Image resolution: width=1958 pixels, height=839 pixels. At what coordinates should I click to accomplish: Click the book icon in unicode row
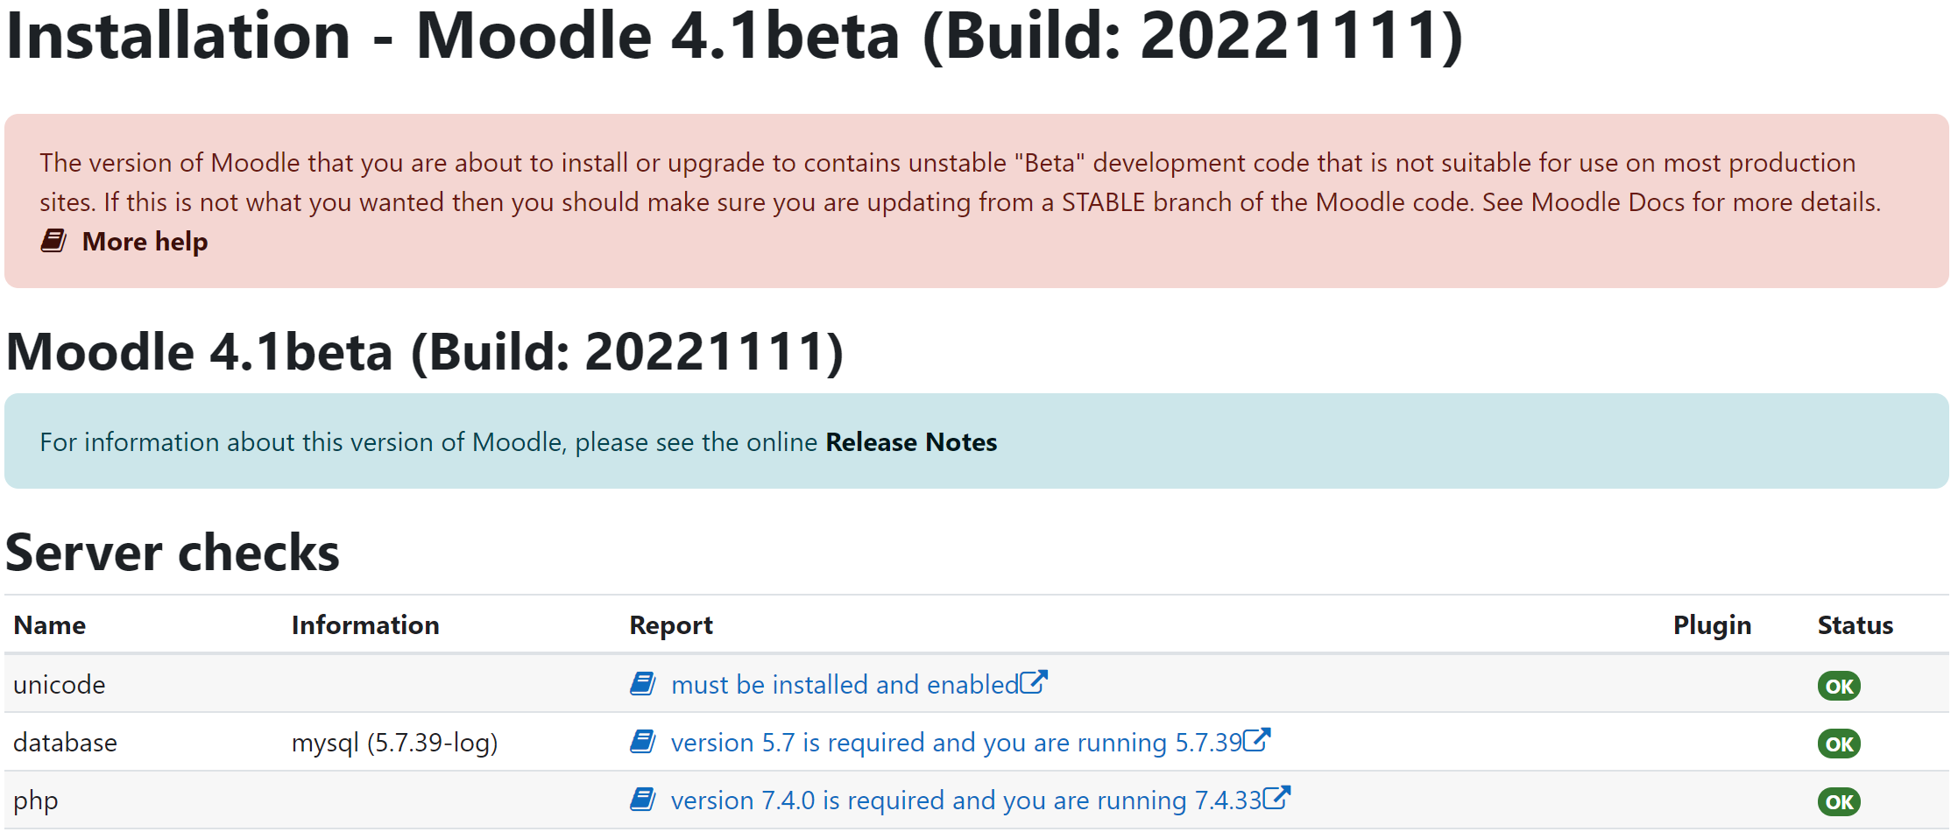(643, 684)
